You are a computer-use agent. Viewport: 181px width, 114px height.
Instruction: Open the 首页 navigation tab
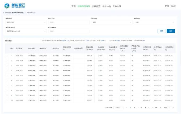point(74,6)
